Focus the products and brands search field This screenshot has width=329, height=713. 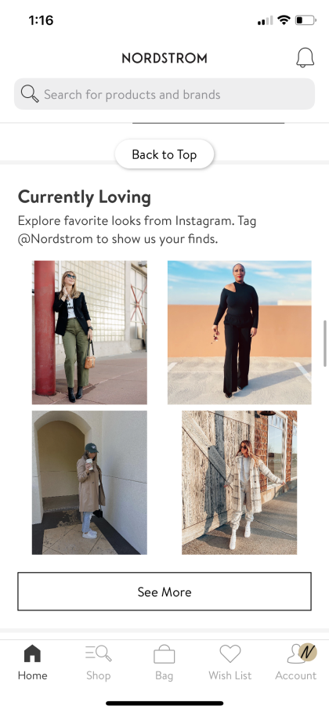tap(164, 94)
